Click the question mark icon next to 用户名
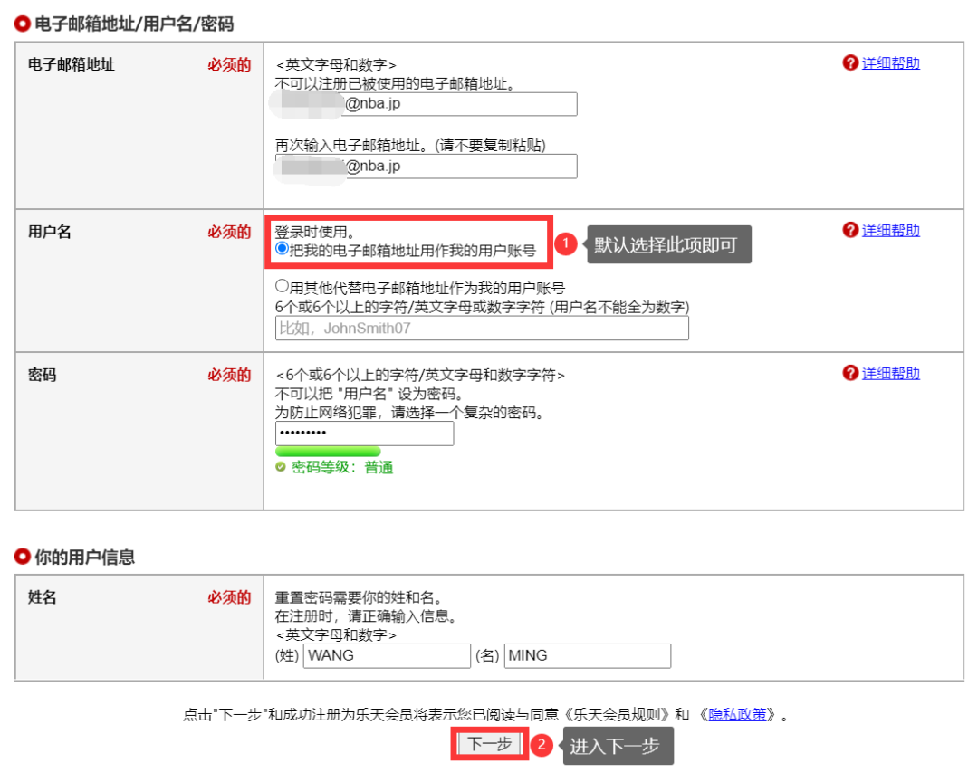The height and width of the screenshot is (782, 978). 849,230
